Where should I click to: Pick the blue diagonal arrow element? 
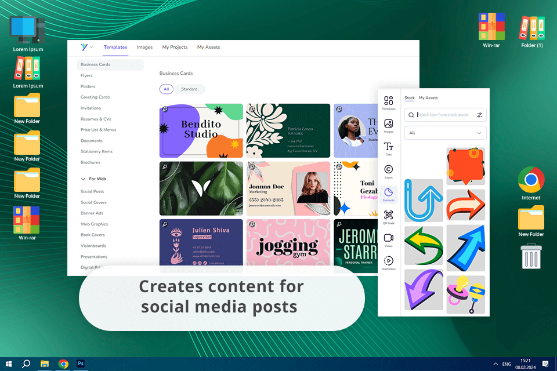(x=466, y=248)
